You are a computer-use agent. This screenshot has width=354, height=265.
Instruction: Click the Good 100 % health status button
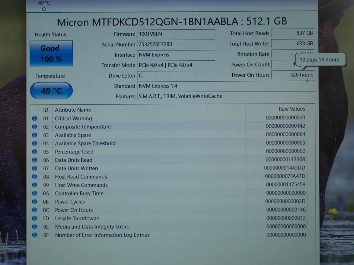(51, 53)
